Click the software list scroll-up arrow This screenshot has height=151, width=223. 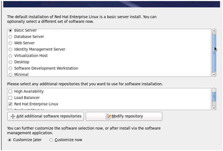(214, 31)
